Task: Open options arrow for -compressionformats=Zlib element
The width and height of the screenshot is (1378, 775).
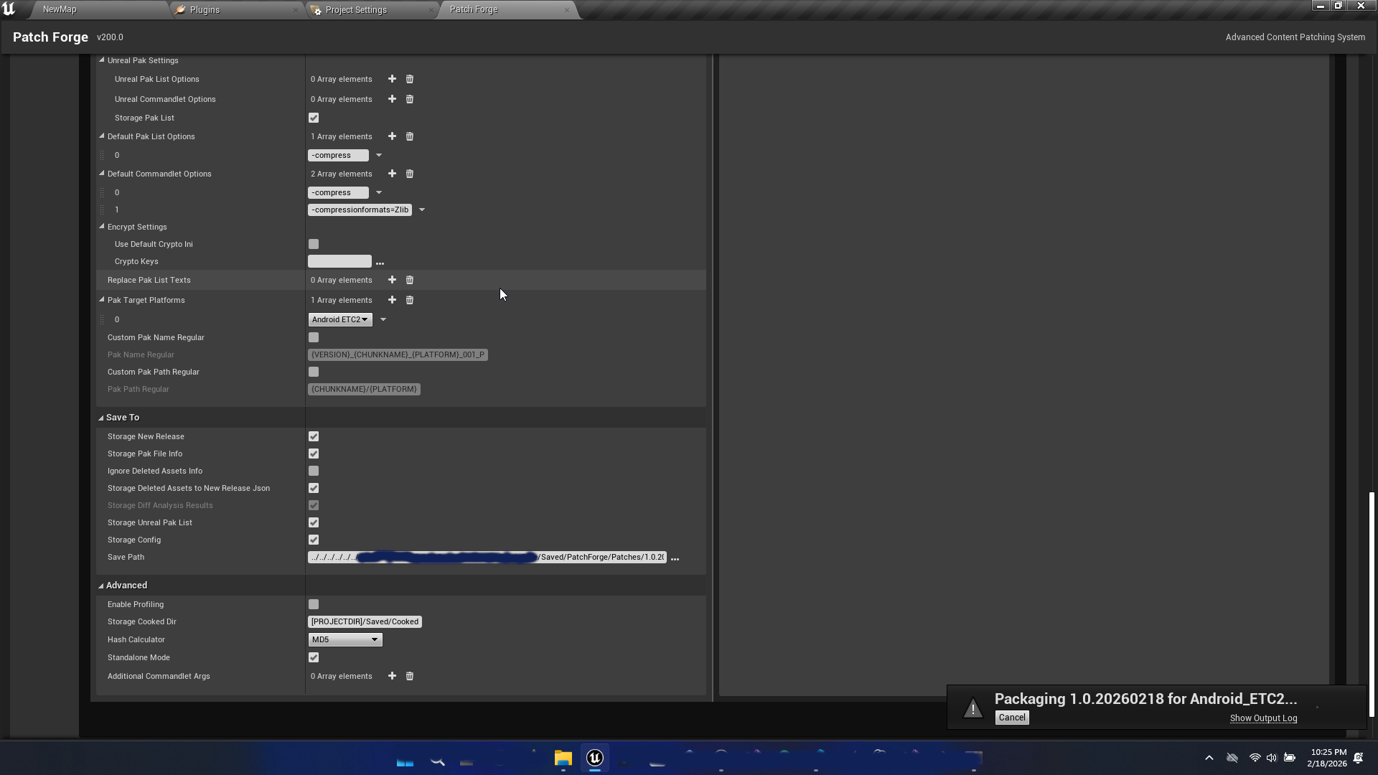Action: (x=422, y=210)
